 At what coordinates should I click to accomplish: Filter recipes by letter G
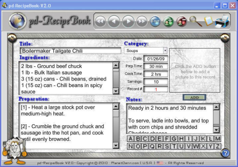click(x=174, y=139)
